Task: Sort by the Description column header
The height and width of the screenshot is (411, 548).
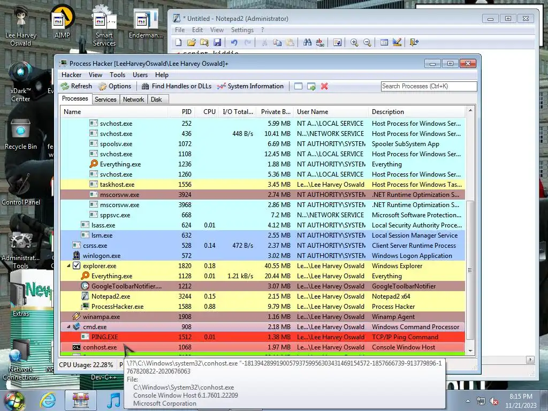Action: click(x=417, y=112)
